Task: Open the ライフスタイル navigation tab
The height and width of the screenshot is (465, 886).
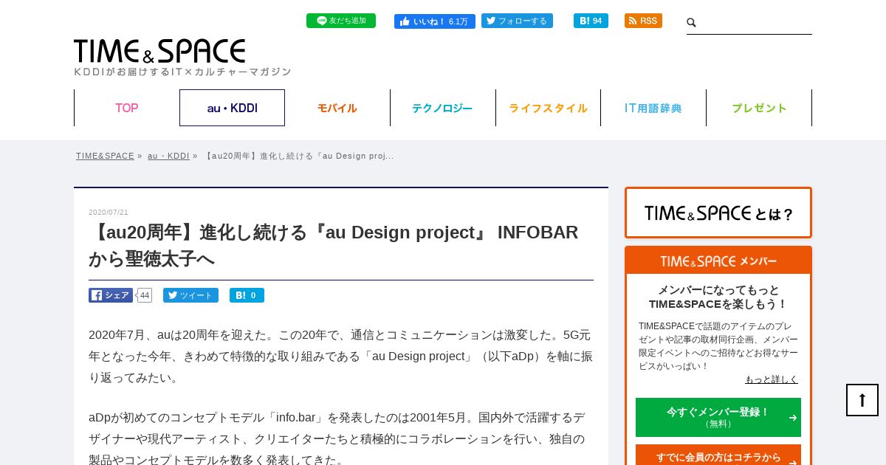Action: pyautogui.click(x=548, y=108)
